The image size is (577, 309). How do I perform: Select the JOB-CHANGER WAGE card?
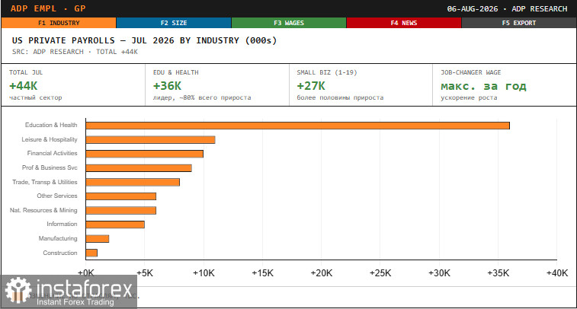pyautogui.click(x=505, y=85)
